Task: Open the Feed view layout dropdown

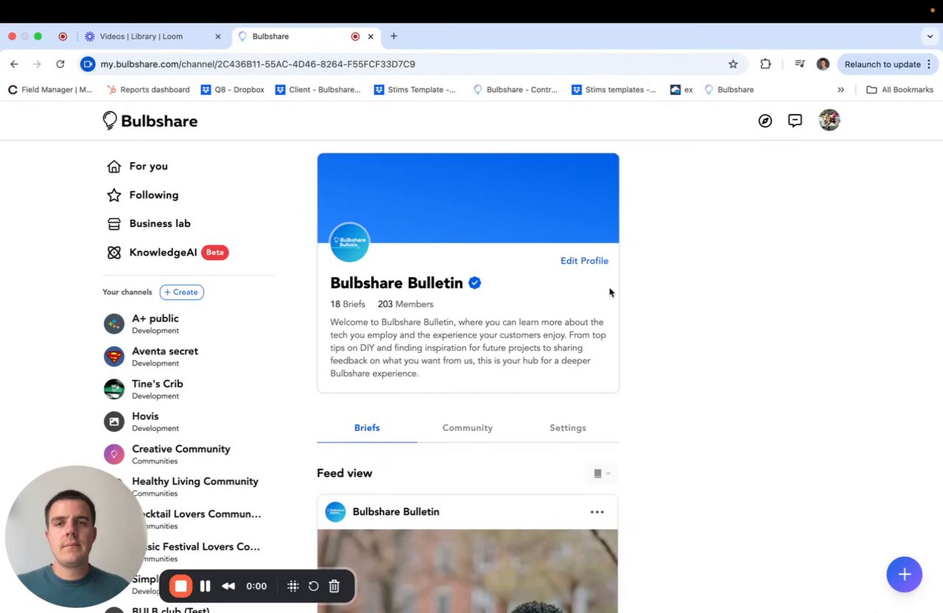Action: pyautogui.click(x=602, y=474)
